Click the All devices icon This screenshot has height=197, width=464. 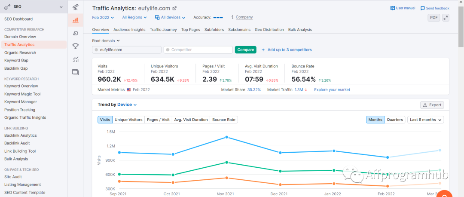[157, 18]
